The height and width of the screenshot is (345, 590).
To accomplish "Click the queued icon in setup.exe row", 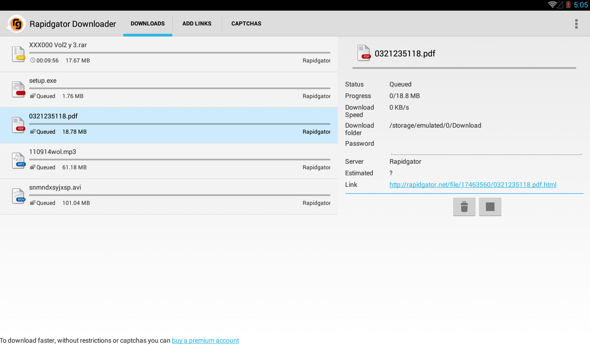I will [x=33, y=96].
